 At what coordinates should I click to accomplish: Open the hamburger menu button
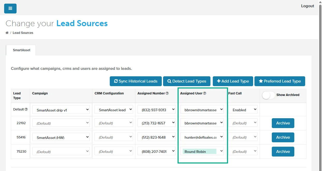pos(10,9)
